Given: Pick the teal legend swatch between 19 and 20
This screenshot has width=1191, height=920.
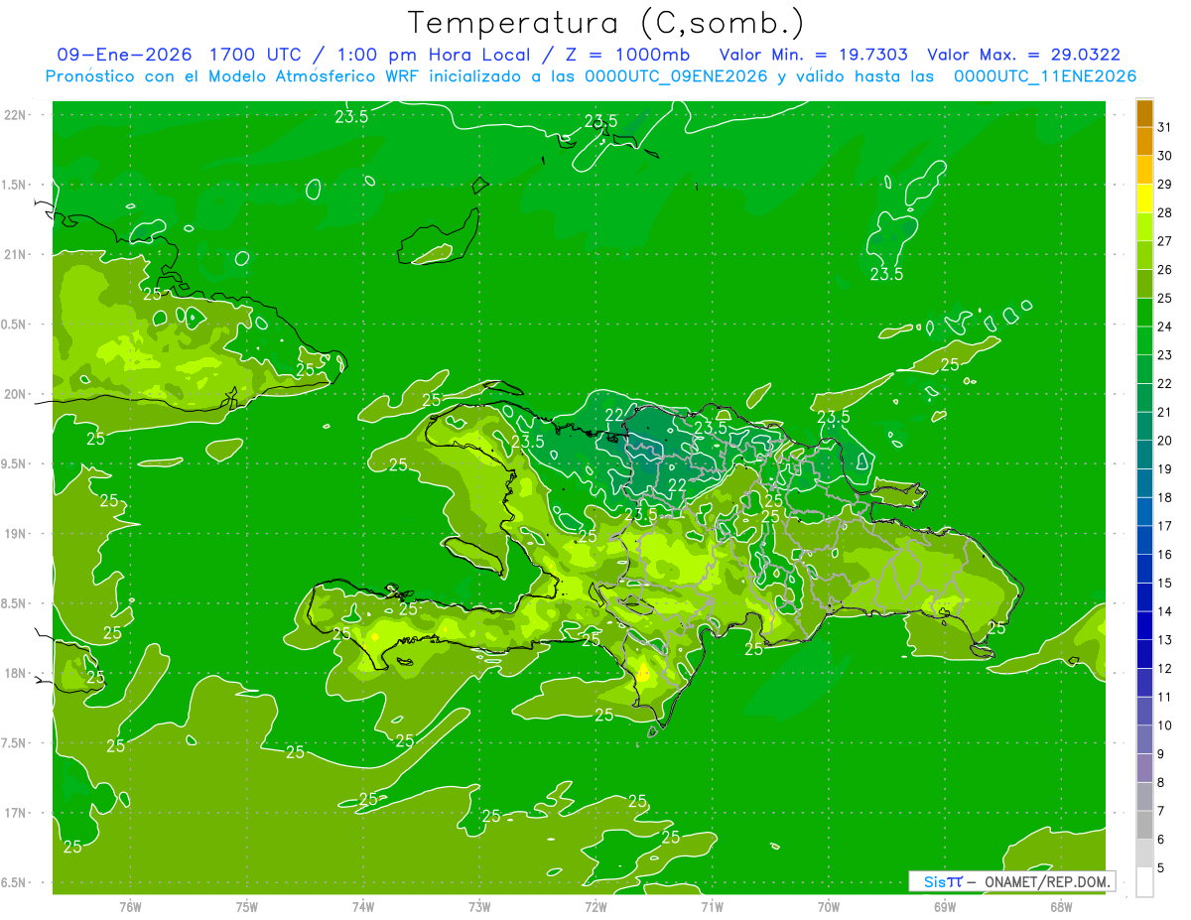Looking at the screenshot, I should 1145,455.
